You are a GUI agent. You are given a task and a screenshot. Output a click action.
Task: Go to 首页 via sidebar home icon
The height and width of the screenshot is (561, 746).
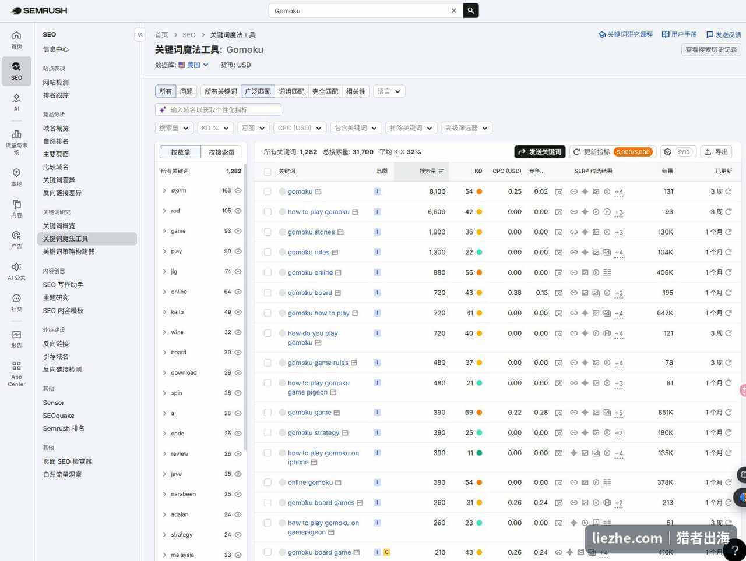coord(16,40)
